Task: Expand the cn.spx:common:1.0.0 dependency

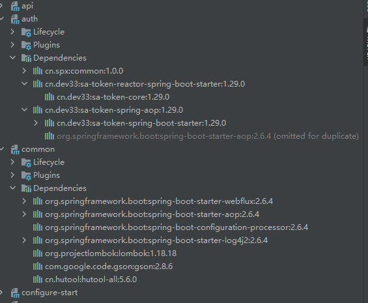Action: 24,71
